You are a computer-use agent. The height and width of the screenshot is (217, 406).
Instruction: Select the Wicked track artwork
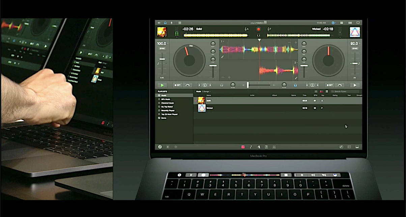(201, 108)
